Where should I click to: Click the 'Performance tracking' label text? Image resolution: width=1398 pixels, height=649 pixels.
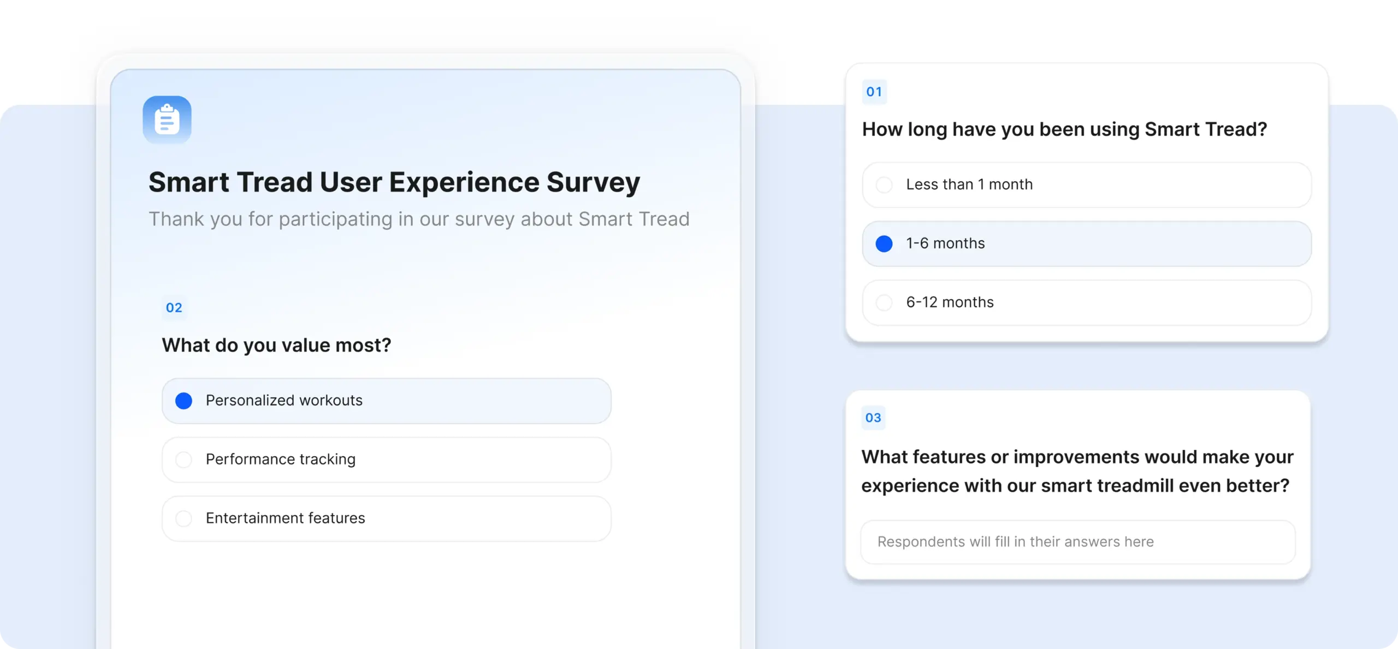280,460
